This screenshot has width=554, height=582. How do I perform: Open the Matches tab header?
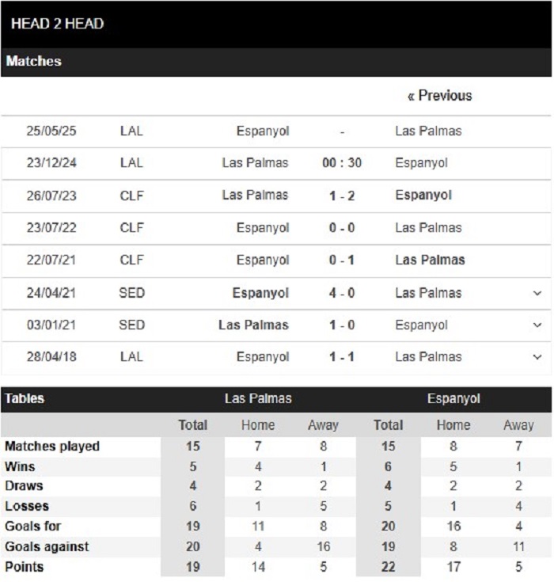[33, 61]
